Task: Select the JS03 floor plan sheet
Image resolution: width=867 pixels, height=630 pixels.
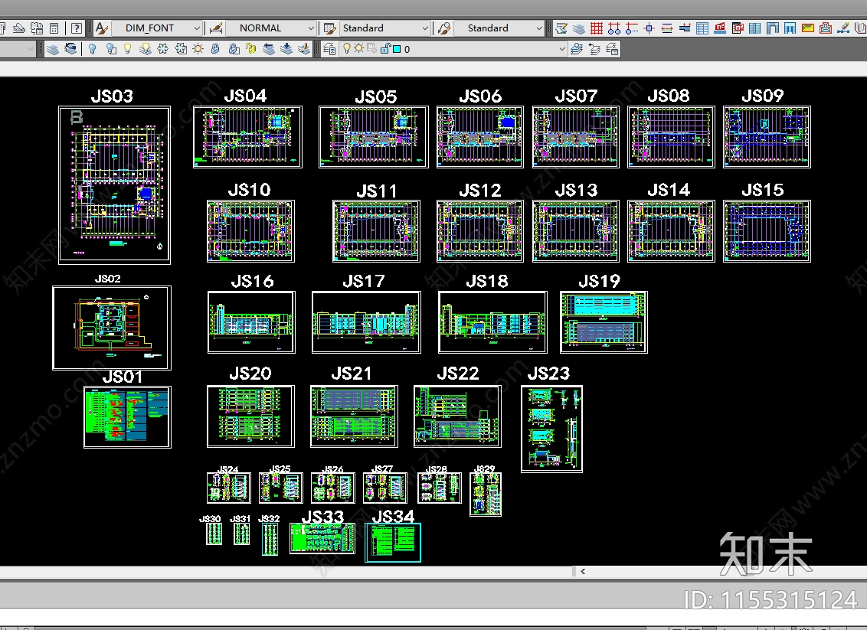Action: 114,185
